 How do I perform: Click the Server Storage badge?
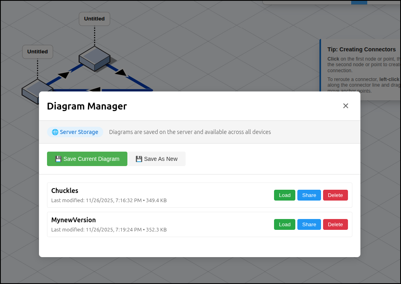pos(75,132)
